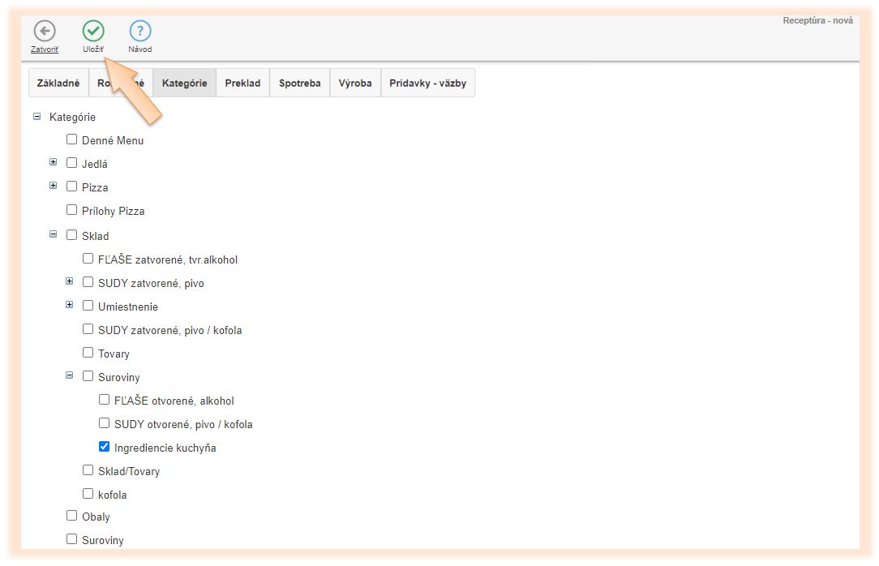Click the kofola category label

pyautogui.click(x=112, y=495)
